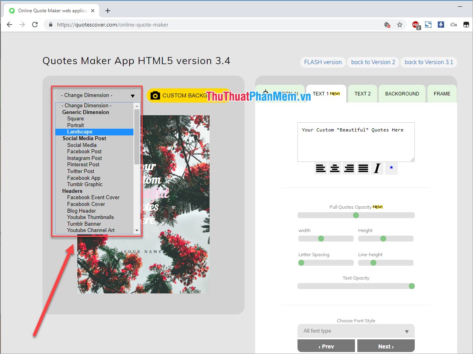This screenshot has width=473, height=354.
Task: Choose Instagram Post from the list
Action: click(84, 158)
